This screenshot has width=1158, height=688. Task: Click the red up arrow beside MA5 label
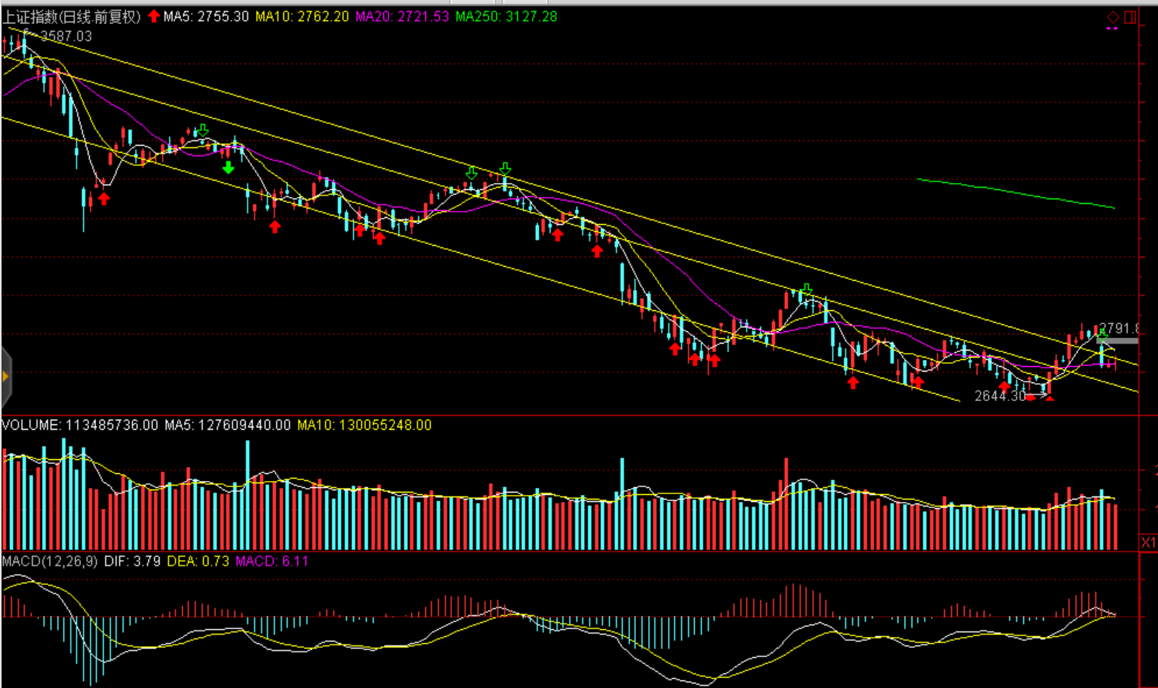pyautogui.click(x=154, y=16)
